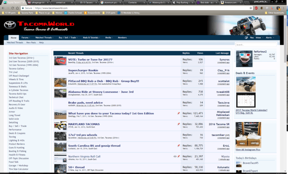Viewport: 288px width, 174px height.
Task: Expand the Buy / Sell / Trade nav dropdown
Action: [68, 38]
